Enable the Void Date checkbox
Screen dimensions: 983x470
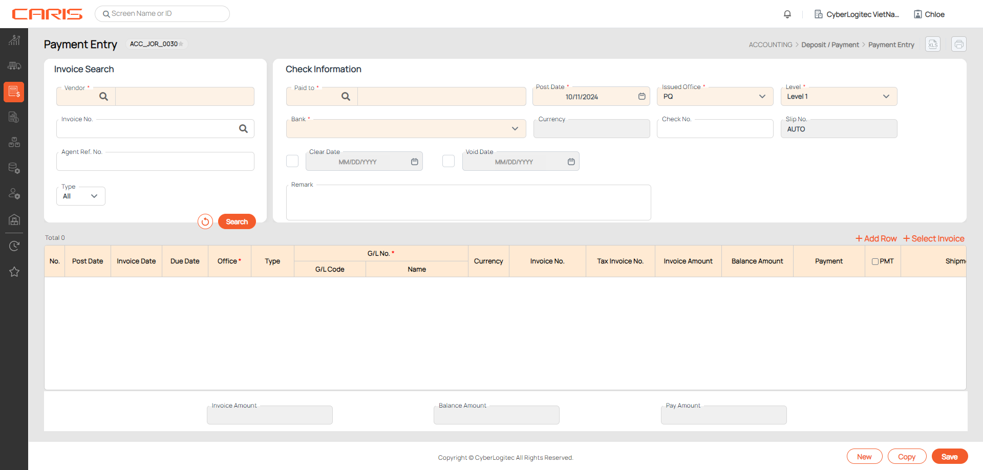[448, 161]
